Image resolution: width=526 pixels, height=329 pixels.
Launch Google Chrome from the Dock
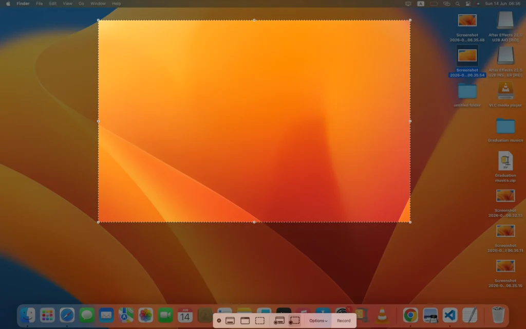(410, 315)
